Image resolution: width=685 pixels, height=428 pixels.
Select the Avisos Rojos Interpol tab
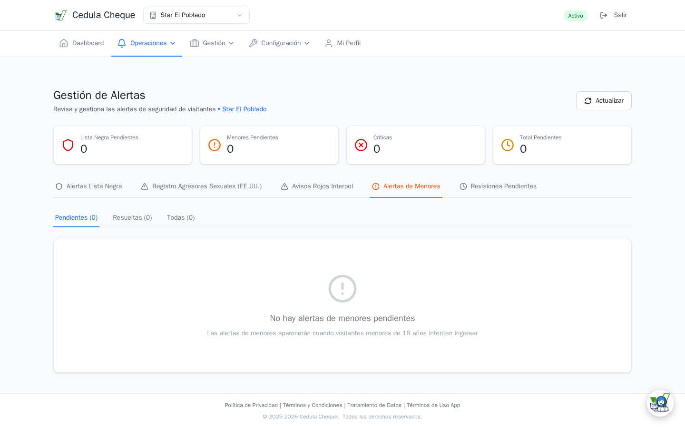pyautogui.click(x=317, y=186)
